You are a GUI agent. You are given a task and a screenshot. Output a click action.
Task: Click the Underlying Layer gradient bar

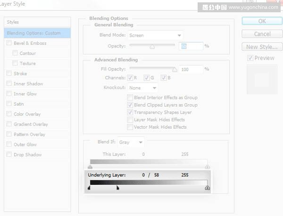pos(149,183)
